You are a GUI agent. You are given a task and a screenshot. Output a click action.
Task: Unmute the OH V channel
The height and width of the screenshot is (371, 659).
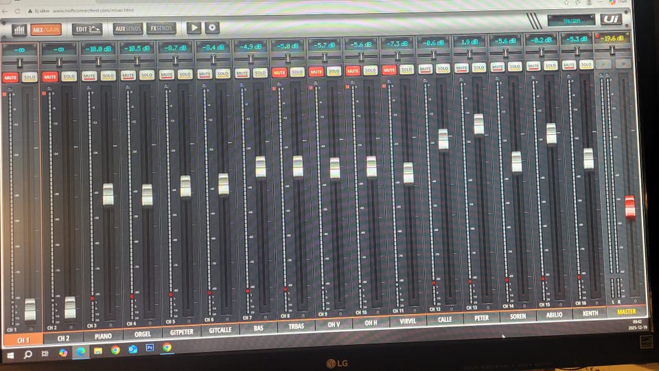pyautogui.click(x=316, y=72)
